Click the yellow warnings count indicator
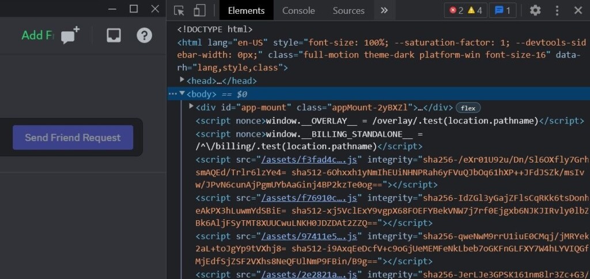This screenshot has height=279, width=590. [475, 10]
